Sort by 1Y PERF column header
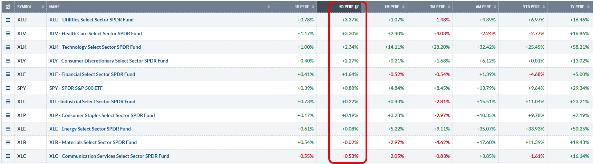 pyautogui.click(x=570, y=7)
